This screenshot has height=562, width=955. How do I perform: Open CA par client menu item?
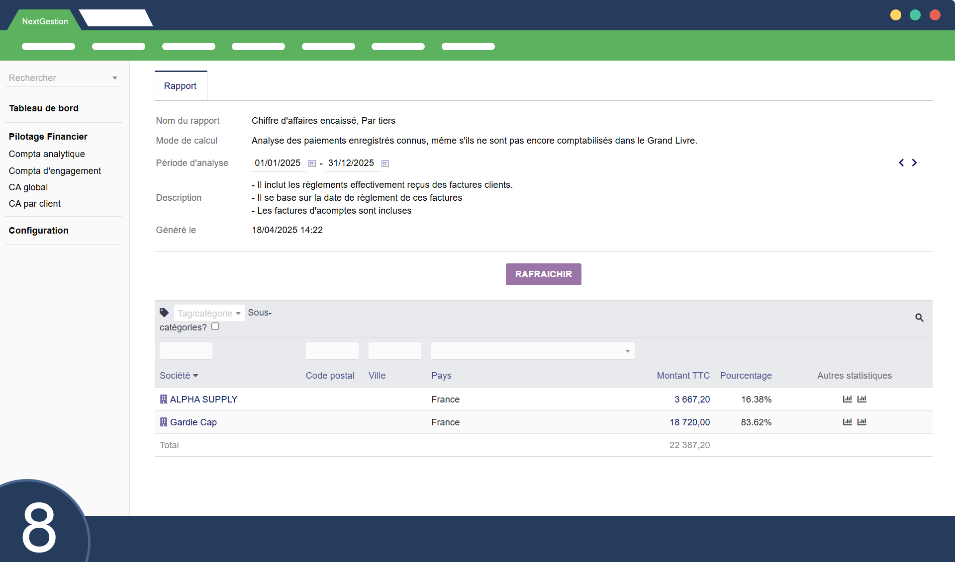pyautogui.click(x=35, y=204)
